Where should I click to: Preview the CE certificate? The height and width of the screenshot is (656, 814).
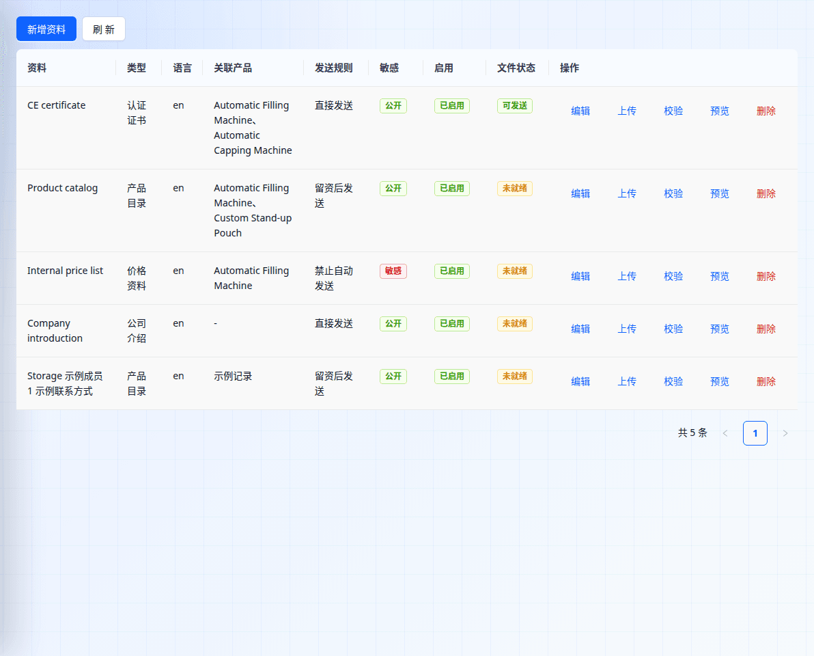pyautogui.click(x=720, y=111)
